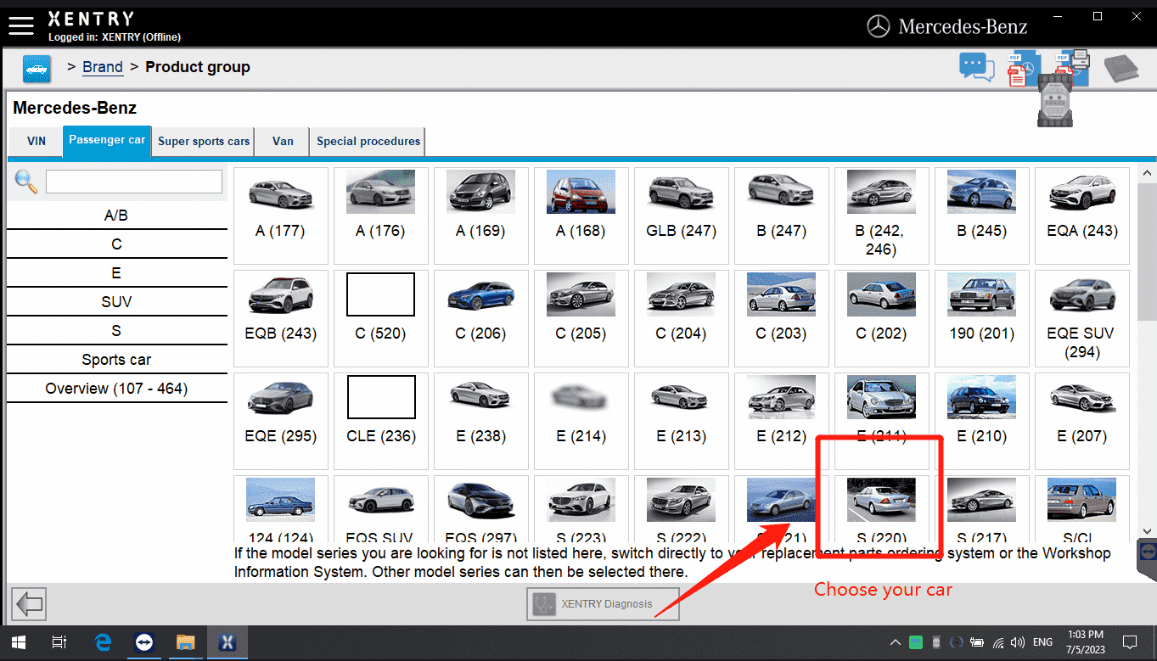Image resolution: width=1157 pixels, height=661 pixels.
Task: Select the C (204) model tile
Action: click(x=681, y=318)
